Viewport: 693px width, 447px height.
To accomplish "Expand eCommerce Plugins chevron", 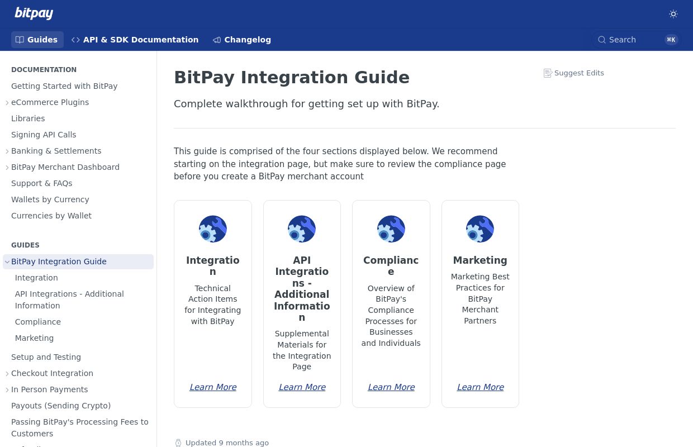I will click(7, 103).
